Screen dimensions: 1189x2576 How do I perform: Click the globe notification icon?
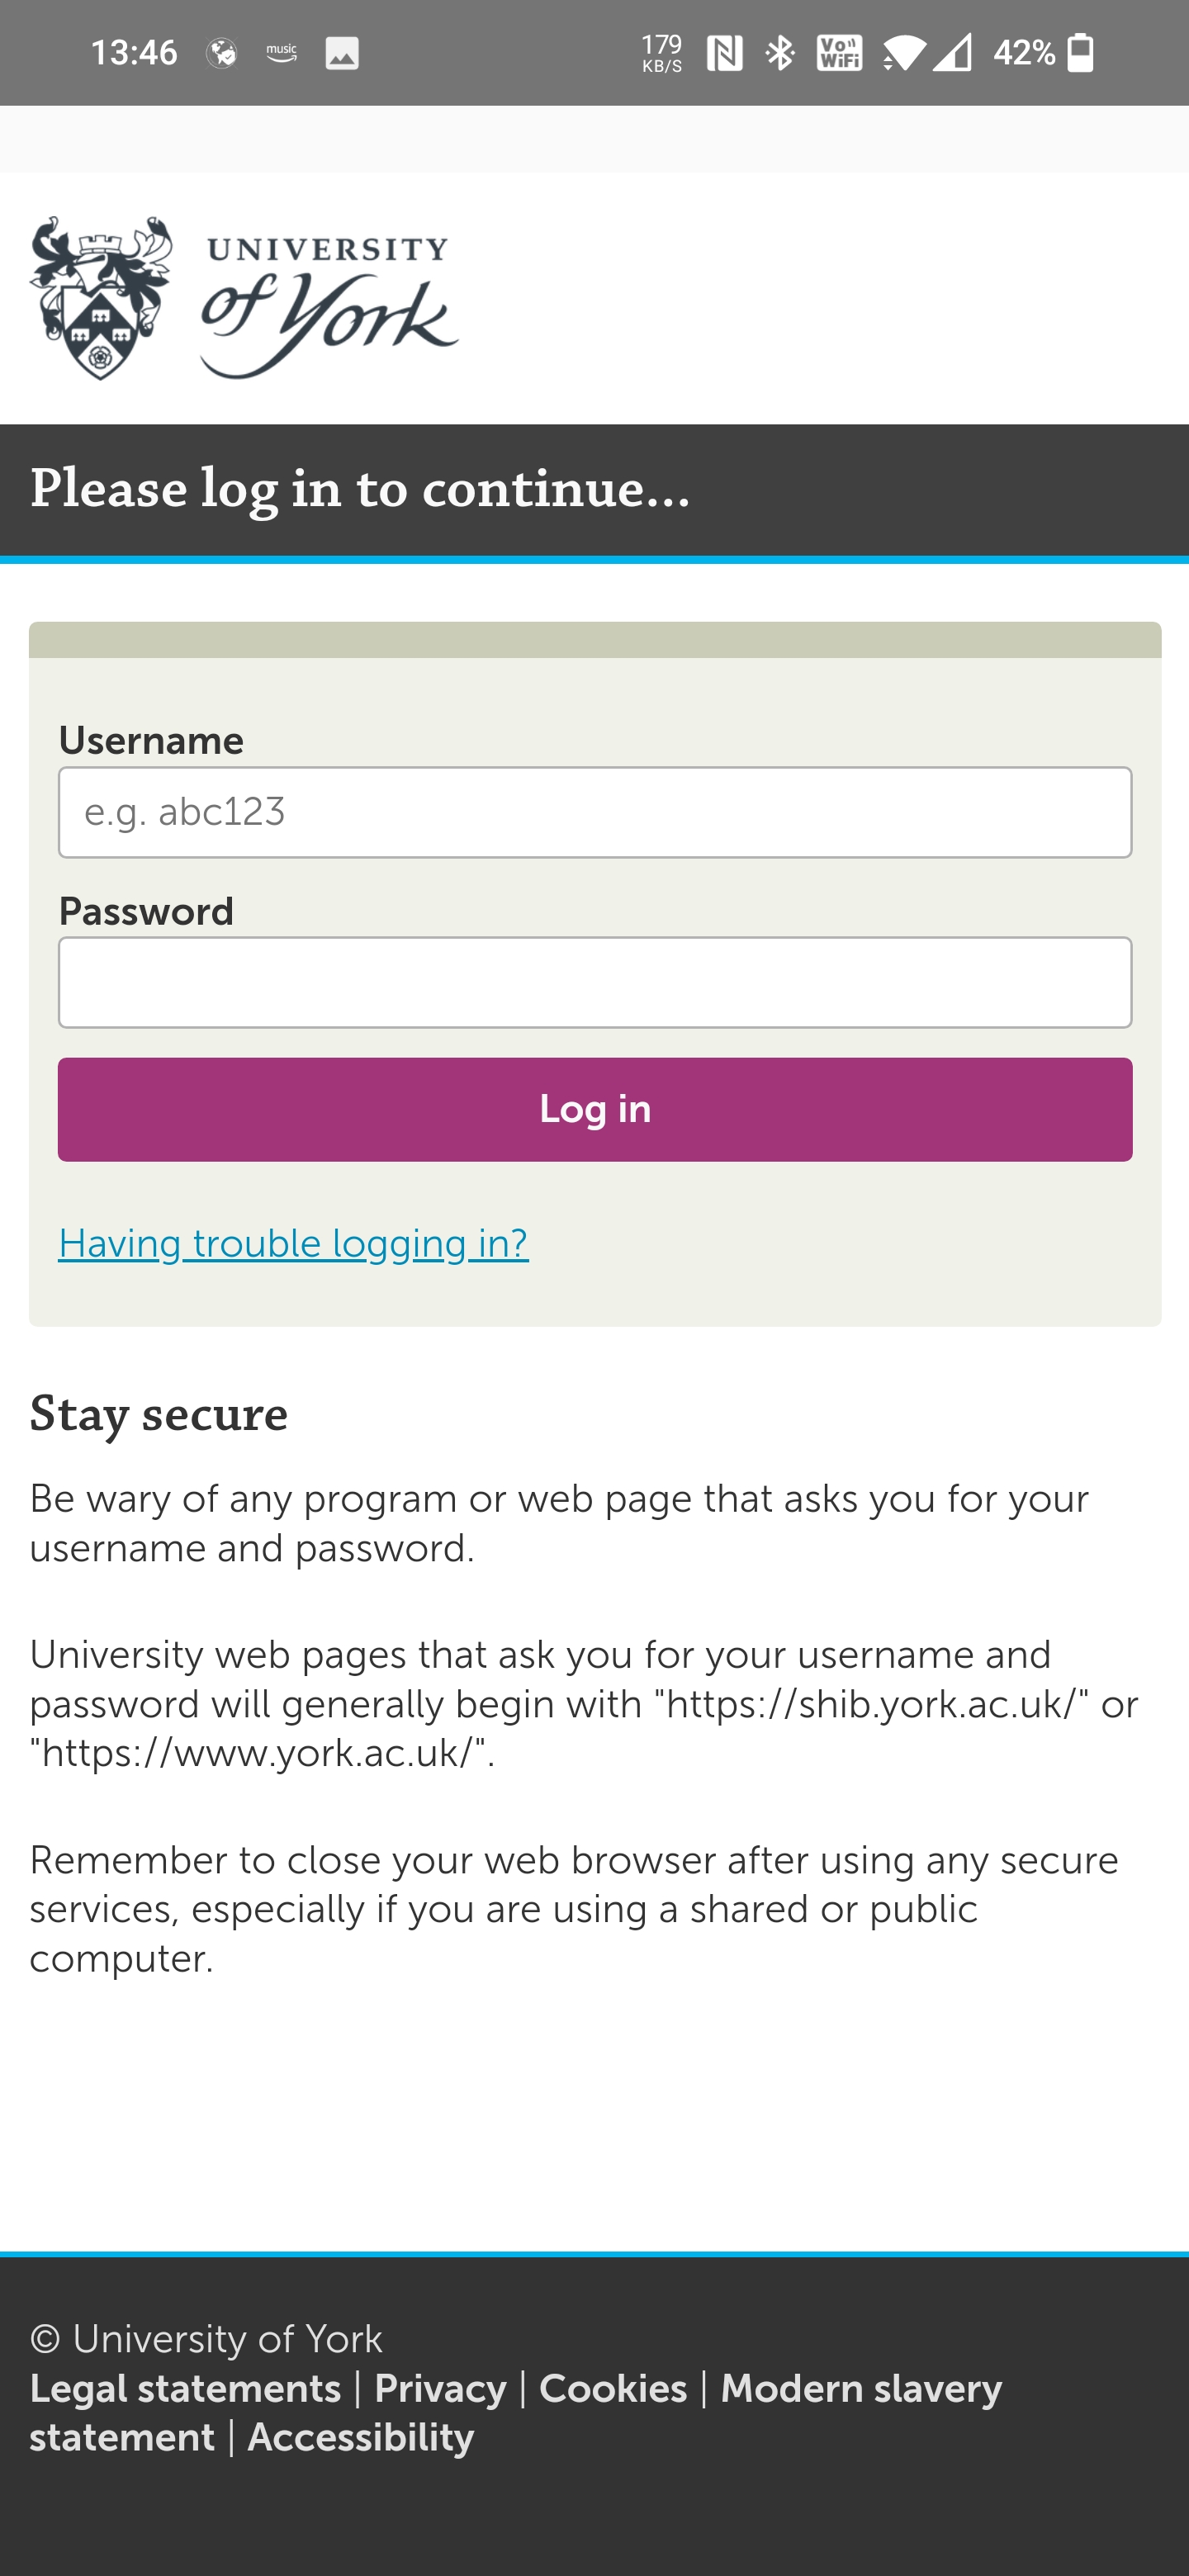click(221, 52)
